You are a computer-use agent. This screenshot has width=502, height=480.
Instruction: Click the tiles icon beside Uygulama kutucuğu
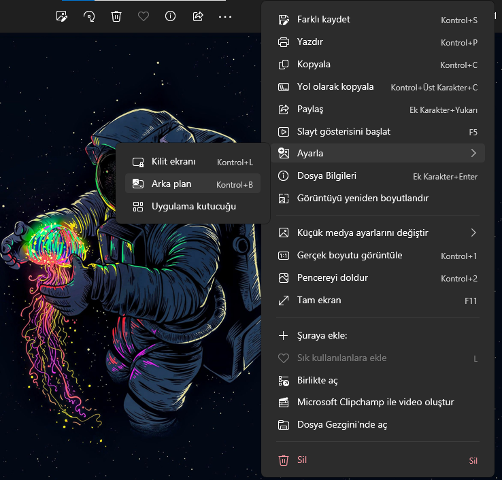[138, 207]
